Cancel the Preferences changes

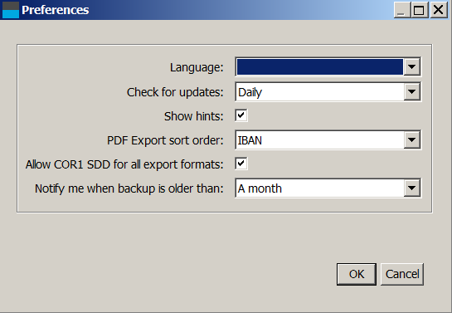tap(402, 274)
